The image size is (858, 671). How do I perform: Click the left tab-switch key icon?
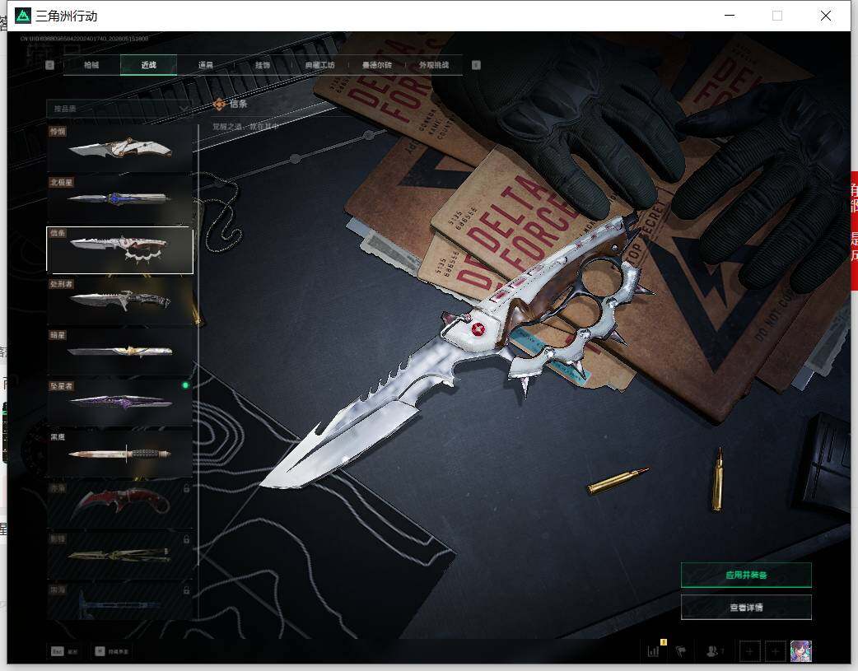(x=49, y=65)
